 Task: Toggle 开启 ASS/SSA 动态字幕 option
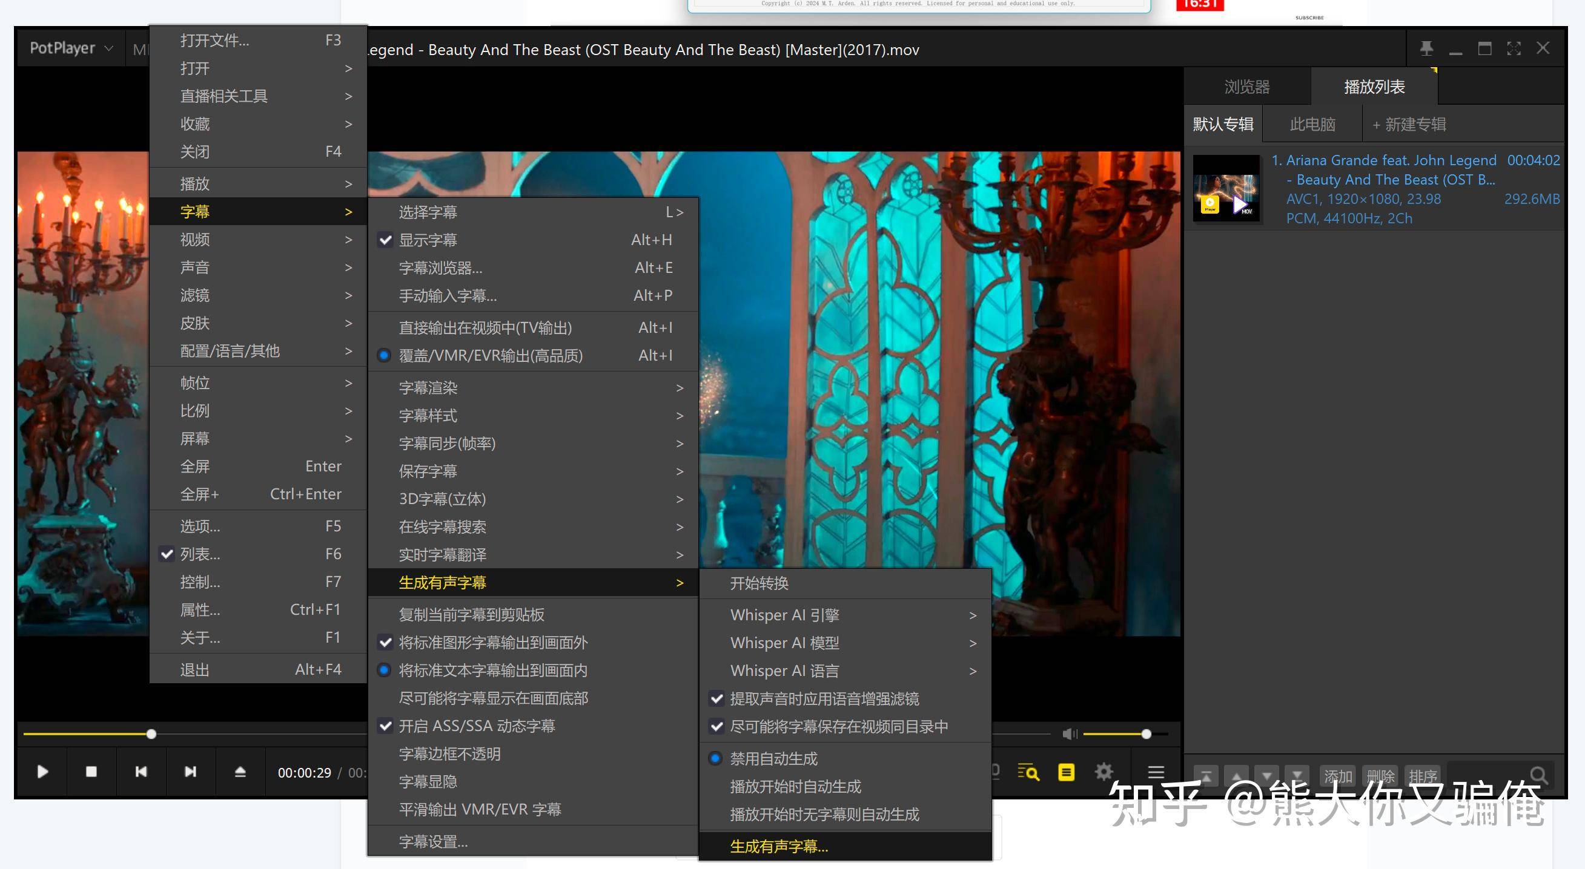pos(533,726)
